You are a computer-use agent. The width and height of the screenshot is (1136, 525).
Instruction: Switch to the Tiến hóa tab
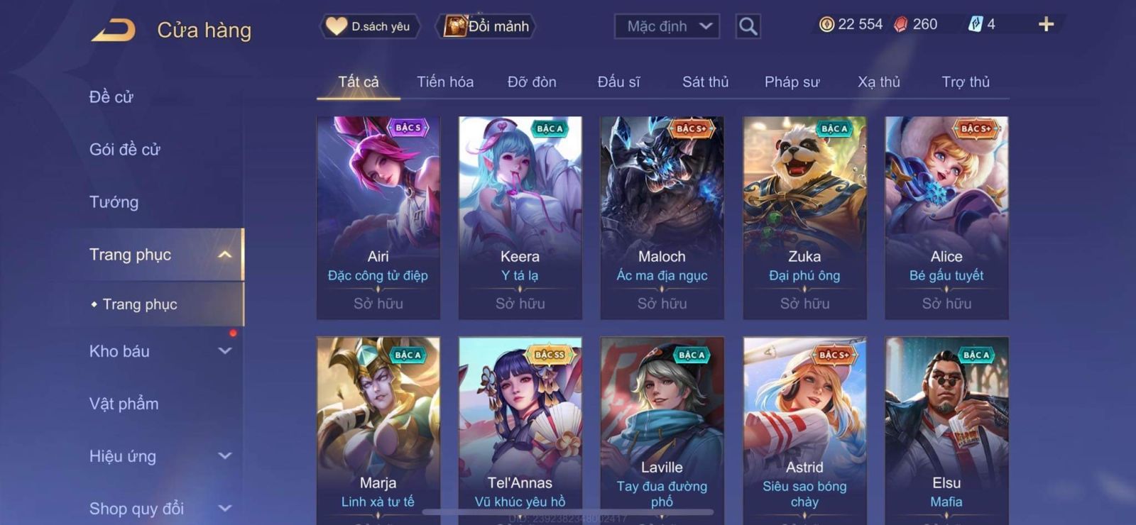click(445, 82)
